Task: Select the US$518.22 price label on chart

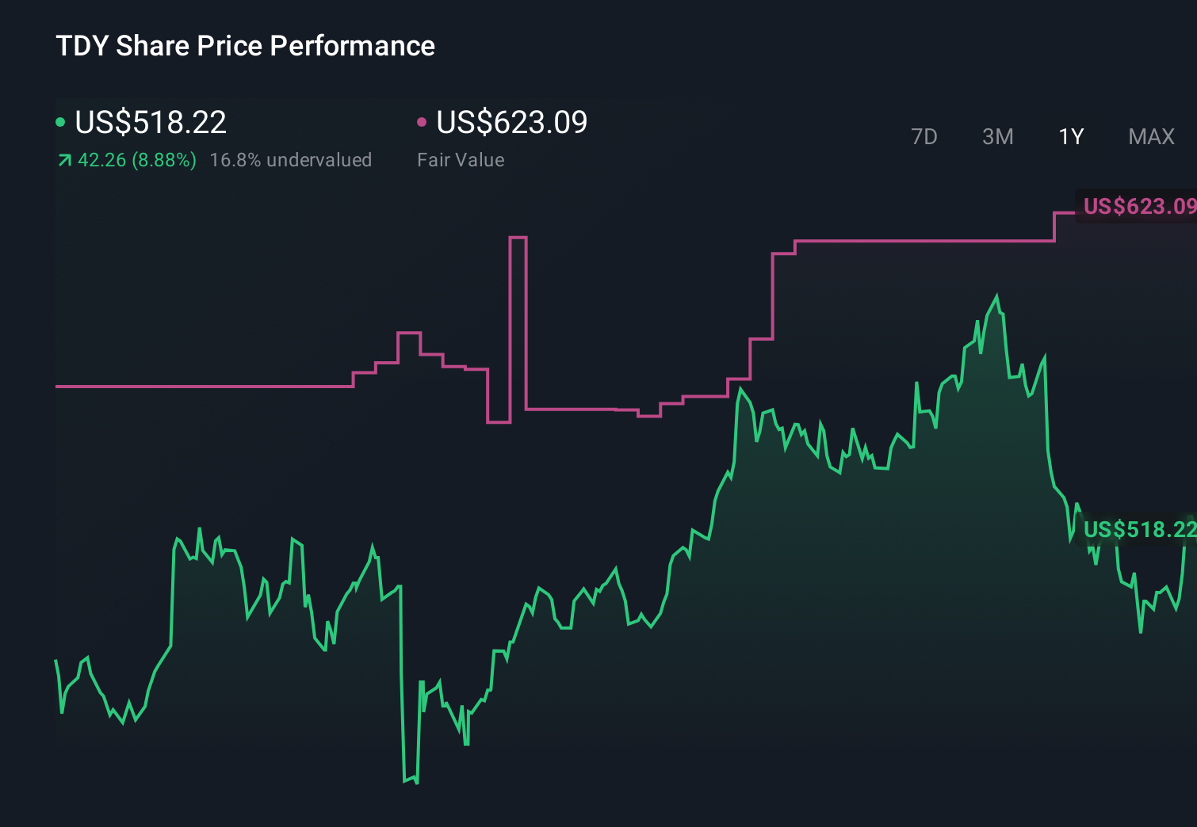Action: [x=1139, y=529]
